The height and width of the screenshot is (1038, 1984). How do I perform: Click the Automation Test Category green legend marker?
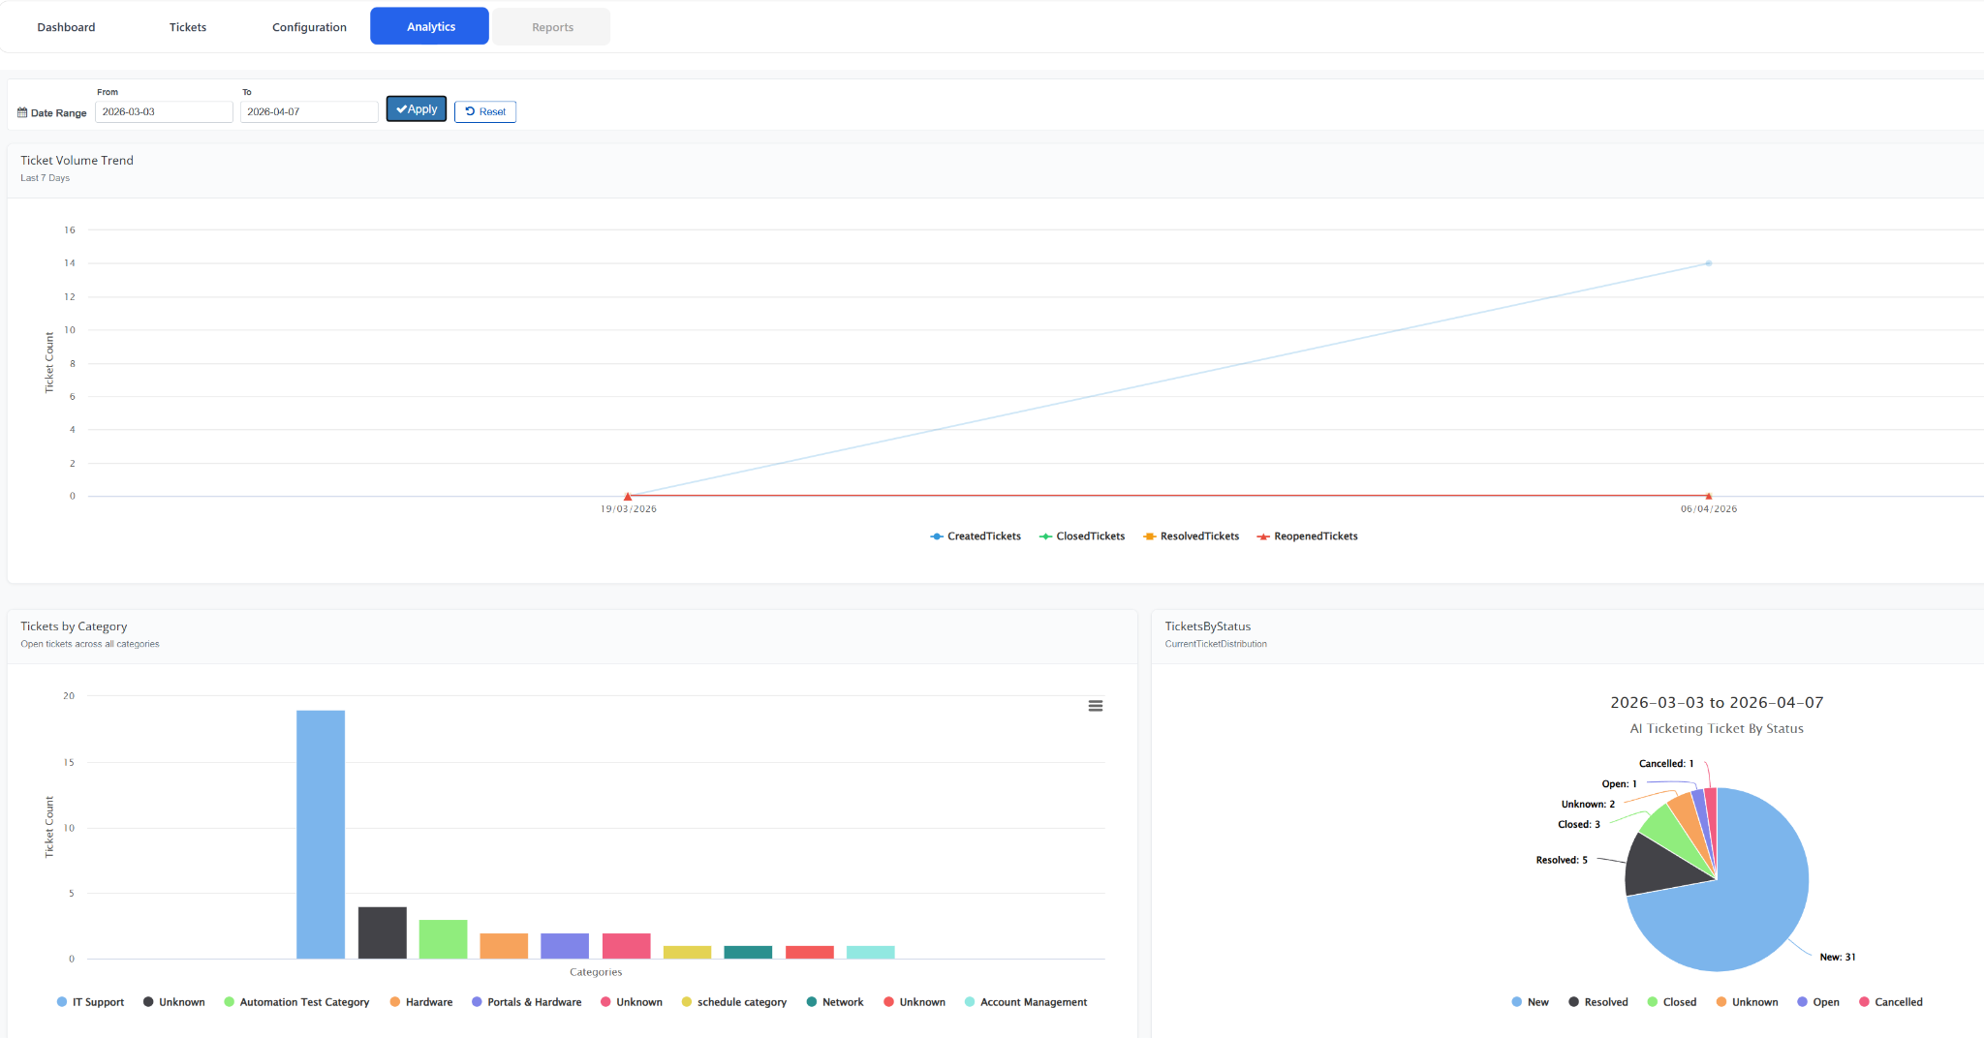[229, 1002]
